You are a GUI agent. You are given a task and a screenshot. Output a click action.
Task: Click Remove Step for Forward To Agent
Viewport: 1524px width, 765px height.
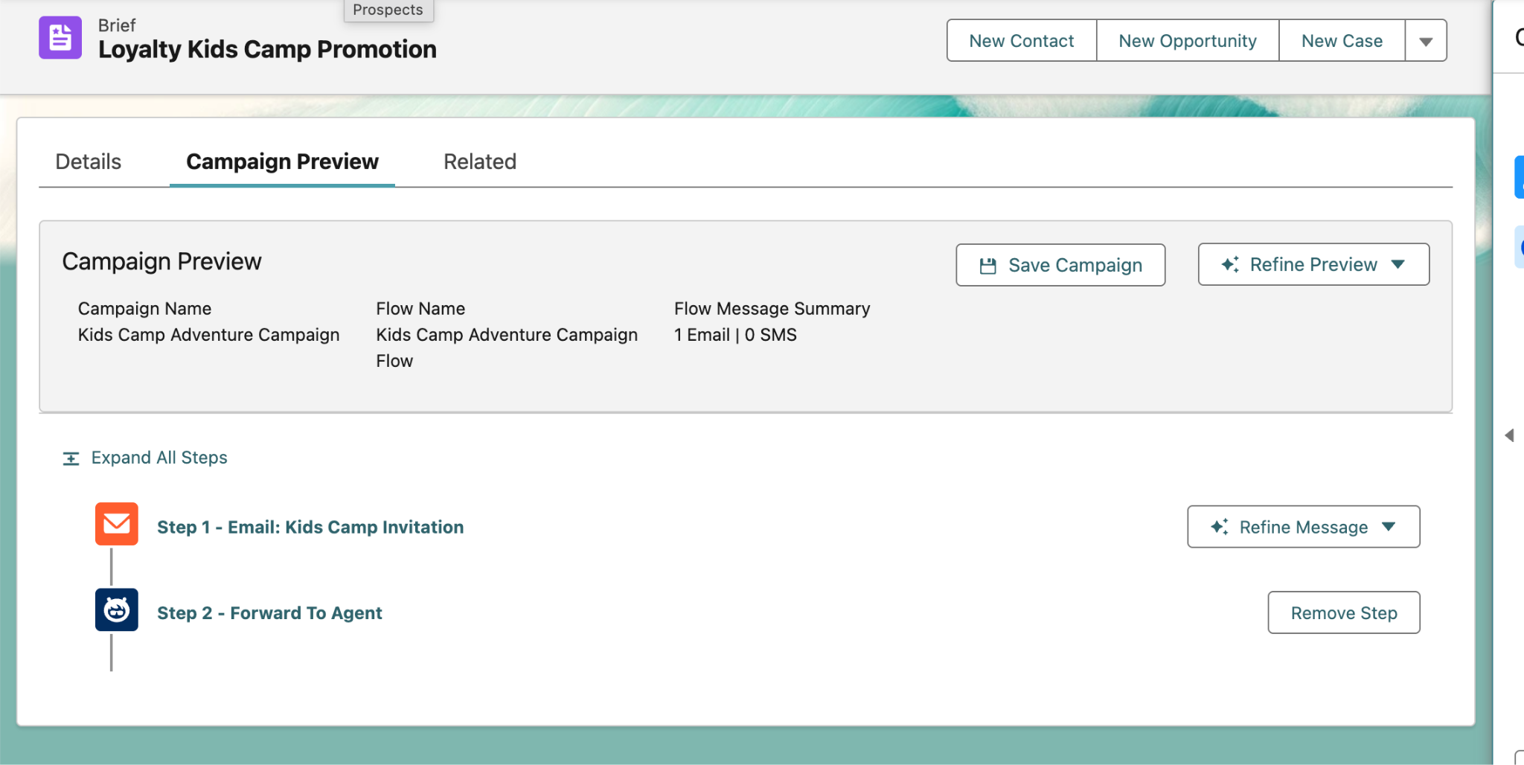[x=1344, y=612]
